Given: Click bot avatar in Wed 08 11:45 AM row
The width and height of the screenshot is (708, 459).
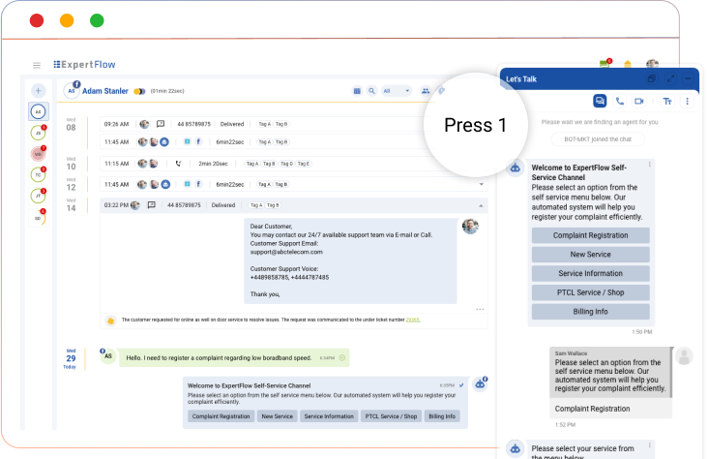Looking at the screenshot, I should coord(164,142).
